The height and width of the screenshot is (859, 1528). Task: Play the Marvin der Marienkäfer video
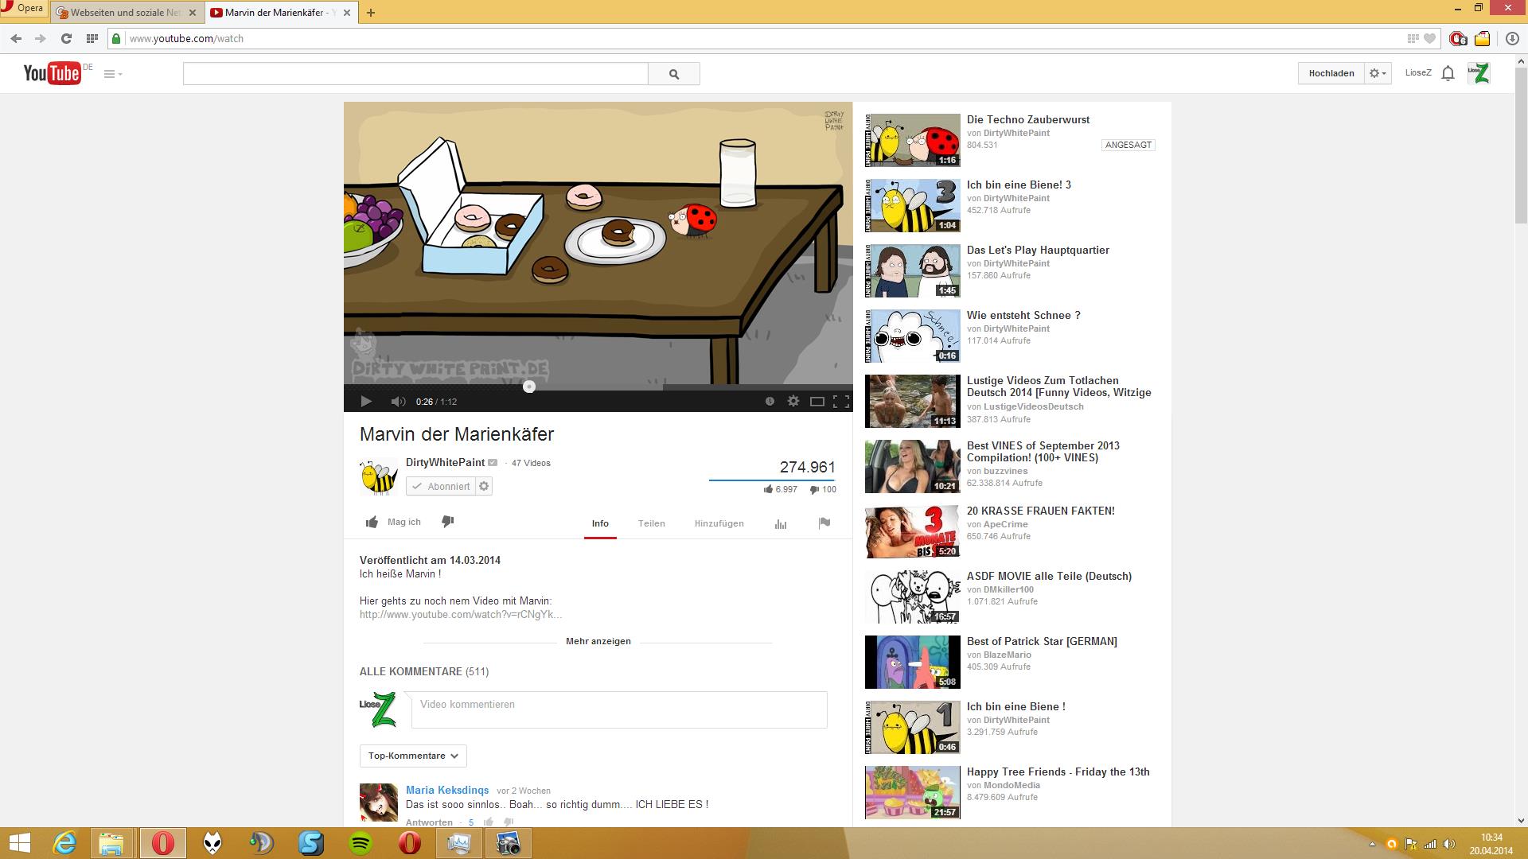click(x=366, y=402)
